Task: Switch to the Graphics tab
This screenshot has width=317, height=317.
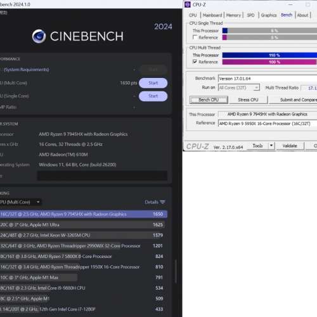Action: (x=269, y=15)
